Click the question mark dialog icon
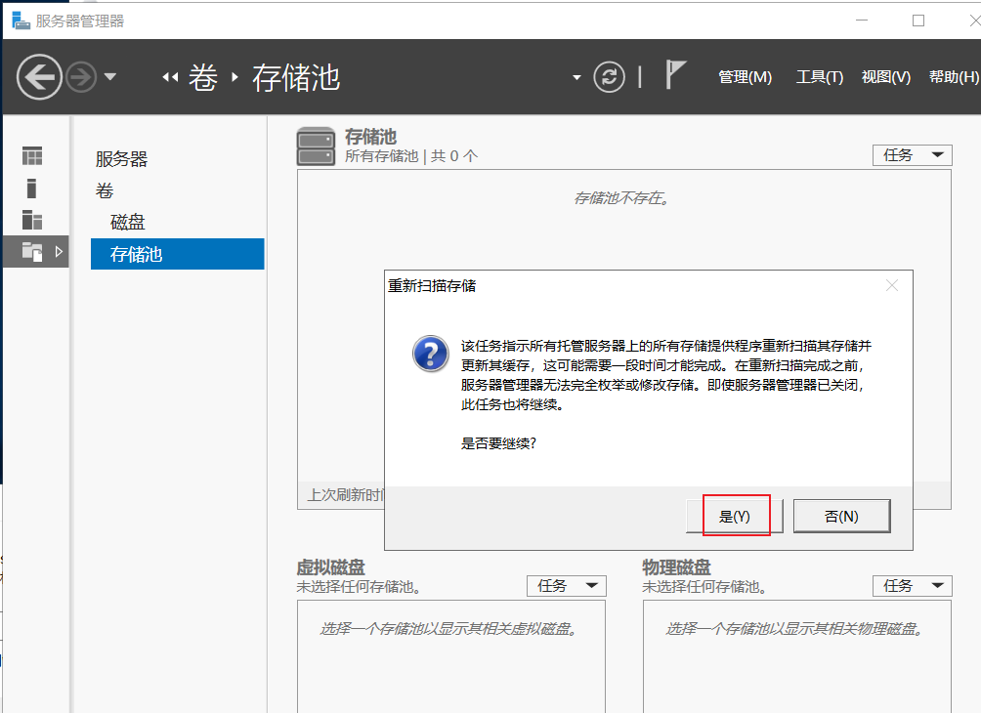981x713 pixels. coord(431,354)
